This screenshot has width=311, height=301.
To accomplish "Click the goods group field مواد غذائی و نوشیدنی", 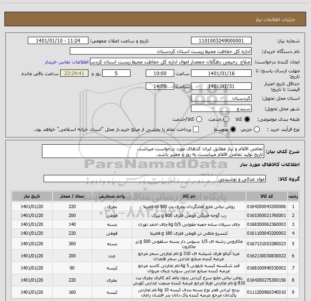I will click(155, 179).
